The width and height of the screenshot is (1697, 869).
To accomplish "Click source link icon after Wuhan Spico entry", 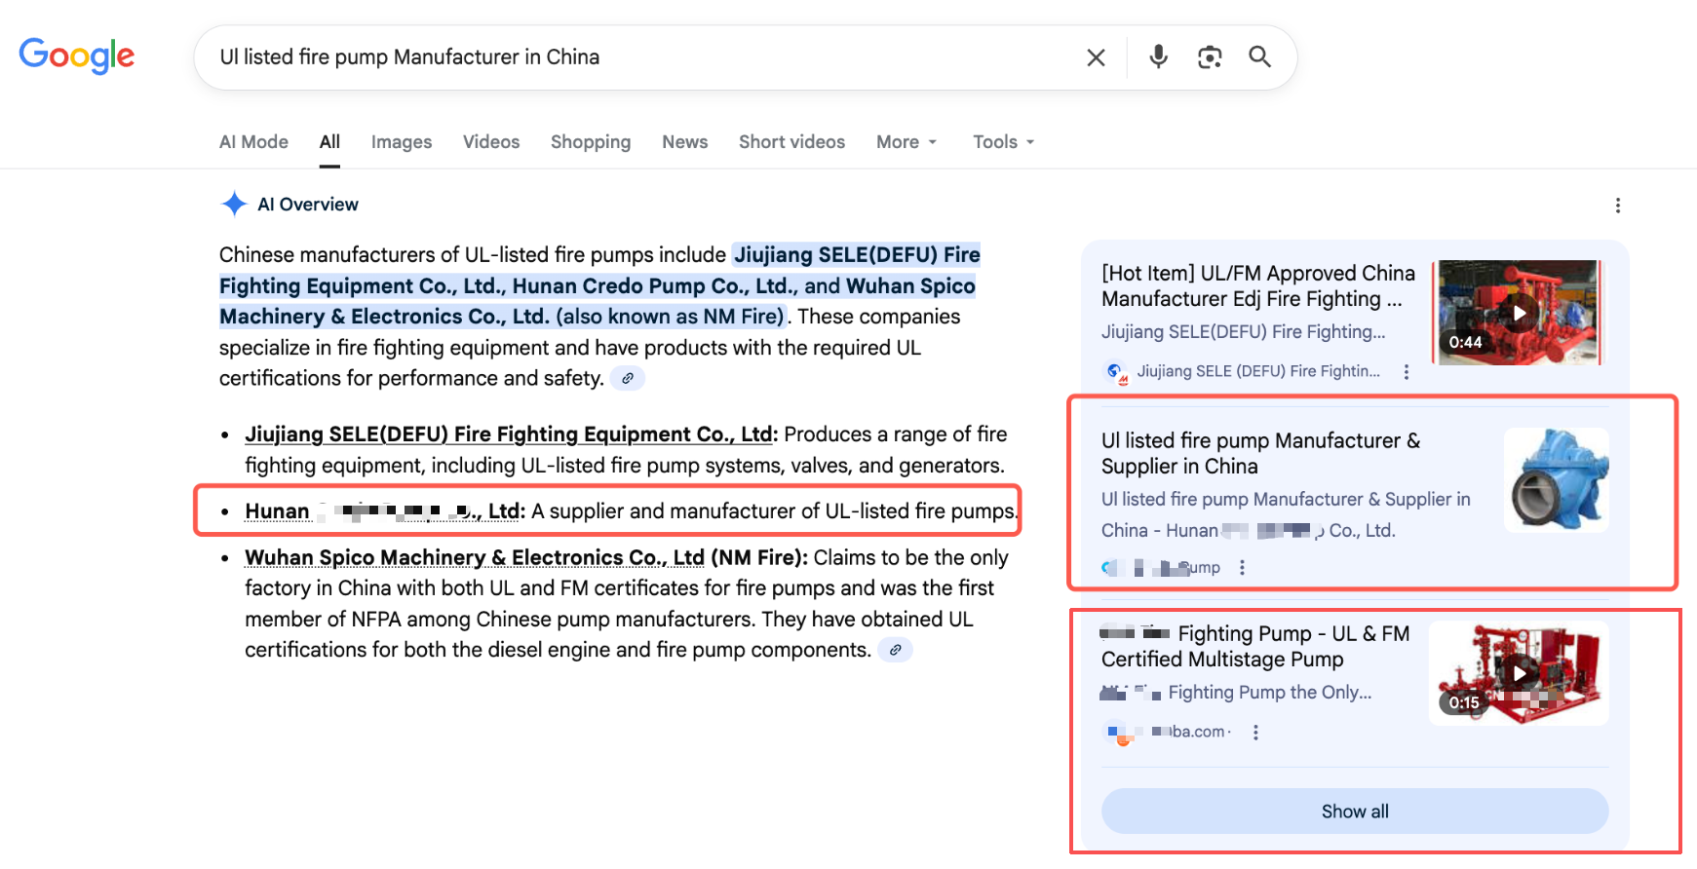I will point(895,650).
